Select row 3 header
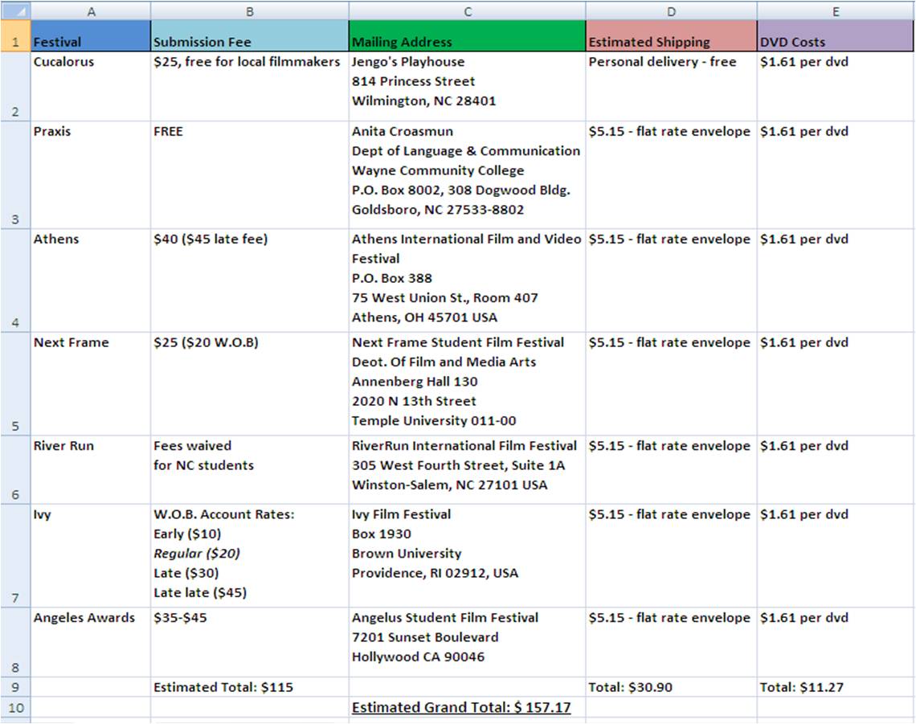The image size is (916, 724). 15,175
